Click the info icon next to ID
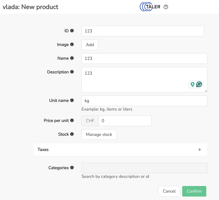The image size is (219, 200). coord(72,31)
